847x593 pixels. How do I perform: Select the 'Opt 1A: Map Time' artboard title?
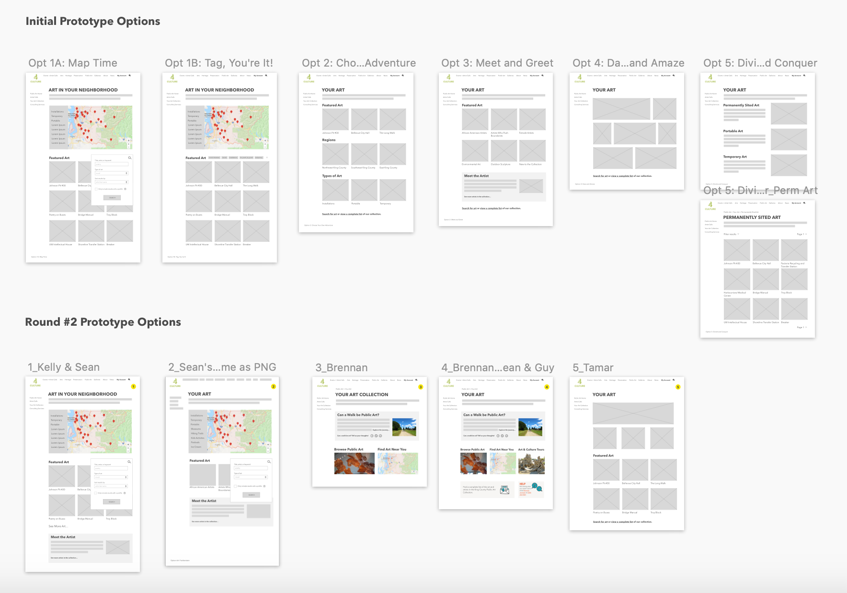(x=73, y=63)
